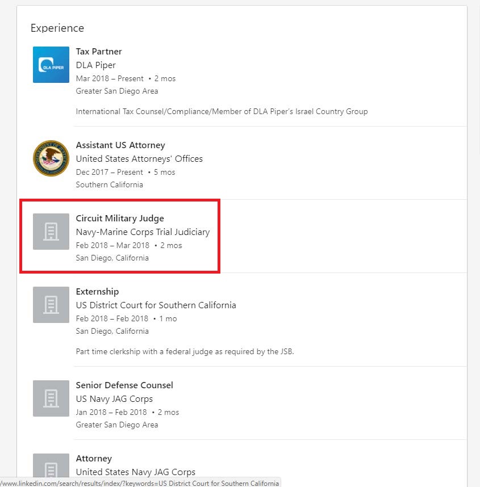
Task: Click the US Navy JAG Corps company name
Action: click(114, 399)
